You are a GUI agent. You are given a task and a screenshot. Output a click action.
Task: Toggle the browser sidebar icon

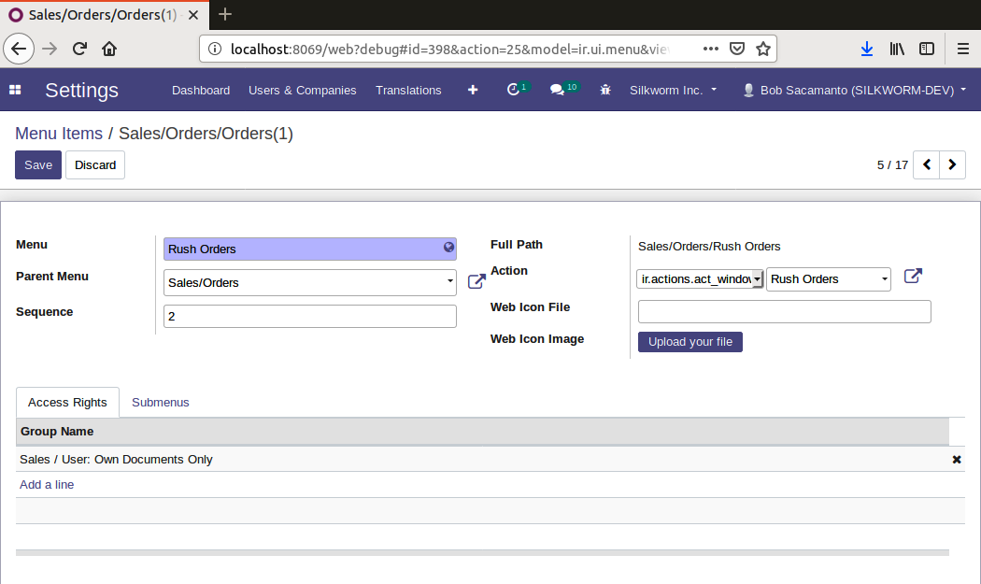927,49
